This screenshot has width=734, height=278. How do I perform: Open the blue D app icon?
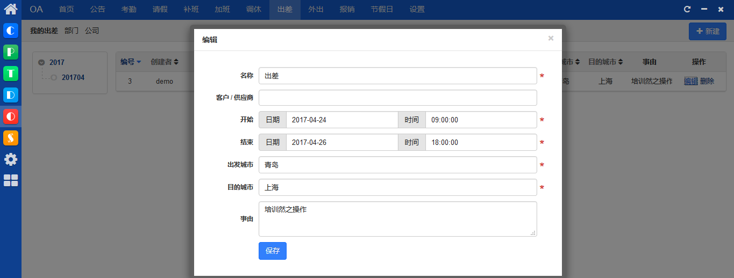point(11,95)
